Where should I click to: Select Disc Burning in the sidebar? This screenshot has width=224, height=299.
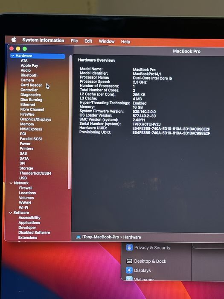tap(31, 100)
